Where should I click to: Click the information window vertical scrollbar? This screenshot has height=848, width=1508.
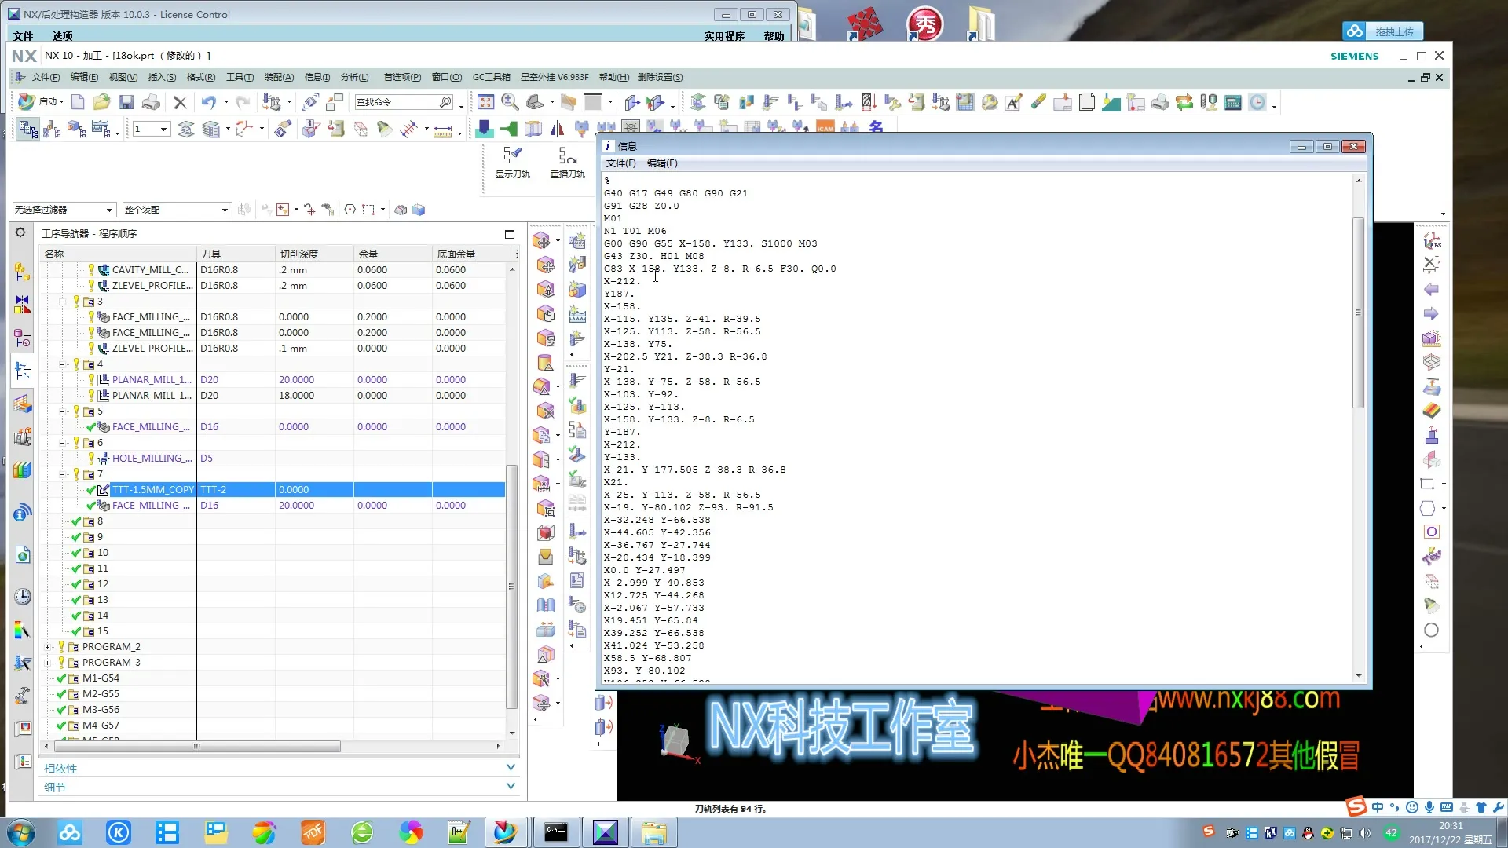(x=1358, y=314)
